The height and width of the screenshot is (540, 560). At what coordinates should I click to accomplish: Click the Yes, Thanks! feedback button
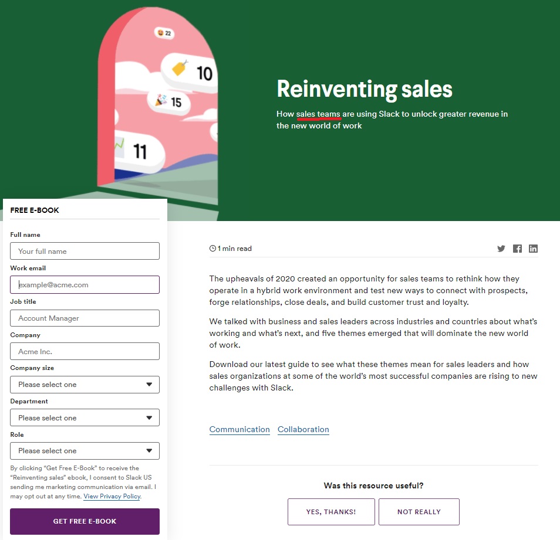click(330, 512)
